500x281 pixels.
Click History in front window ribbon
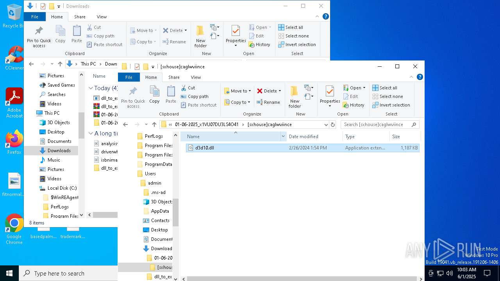pos(354,105)
